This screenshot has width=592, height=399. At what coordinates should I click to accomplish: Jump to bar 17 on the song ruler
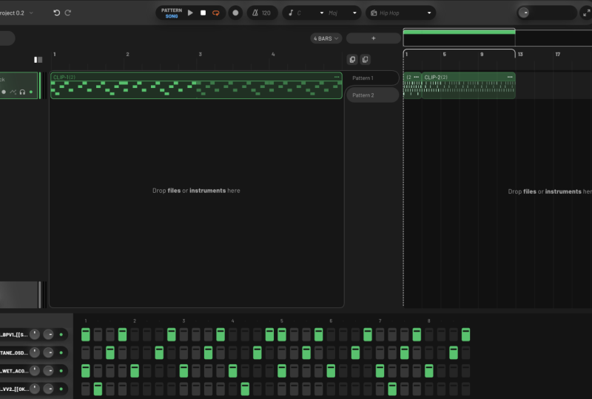click(x=558, y=54)
